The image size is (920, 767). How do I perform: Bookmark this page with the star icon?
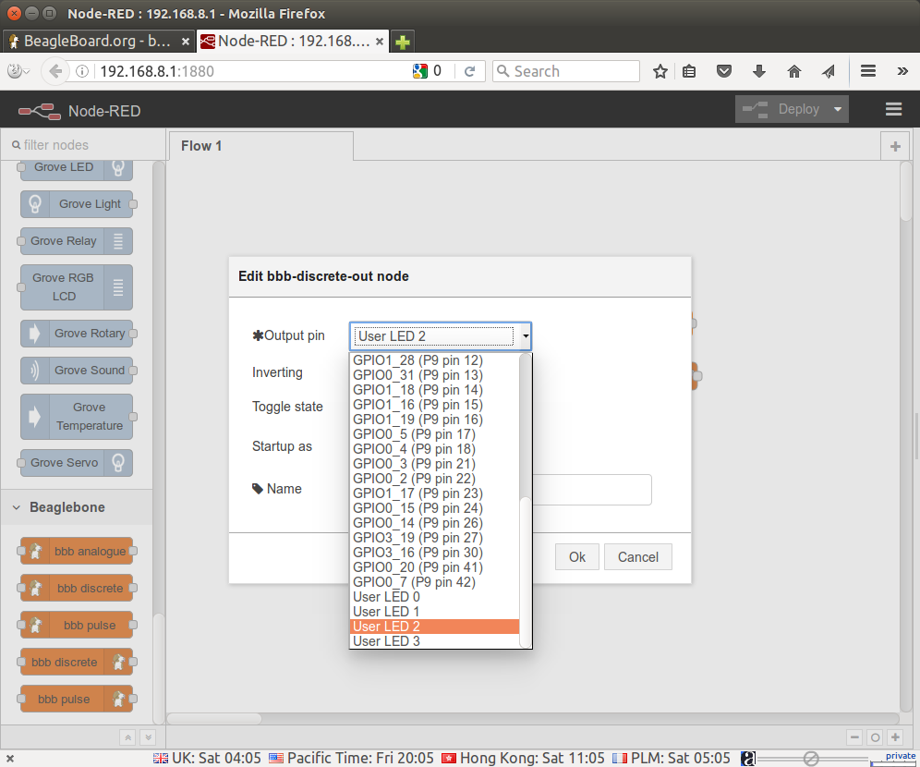(x=660, y=71)
